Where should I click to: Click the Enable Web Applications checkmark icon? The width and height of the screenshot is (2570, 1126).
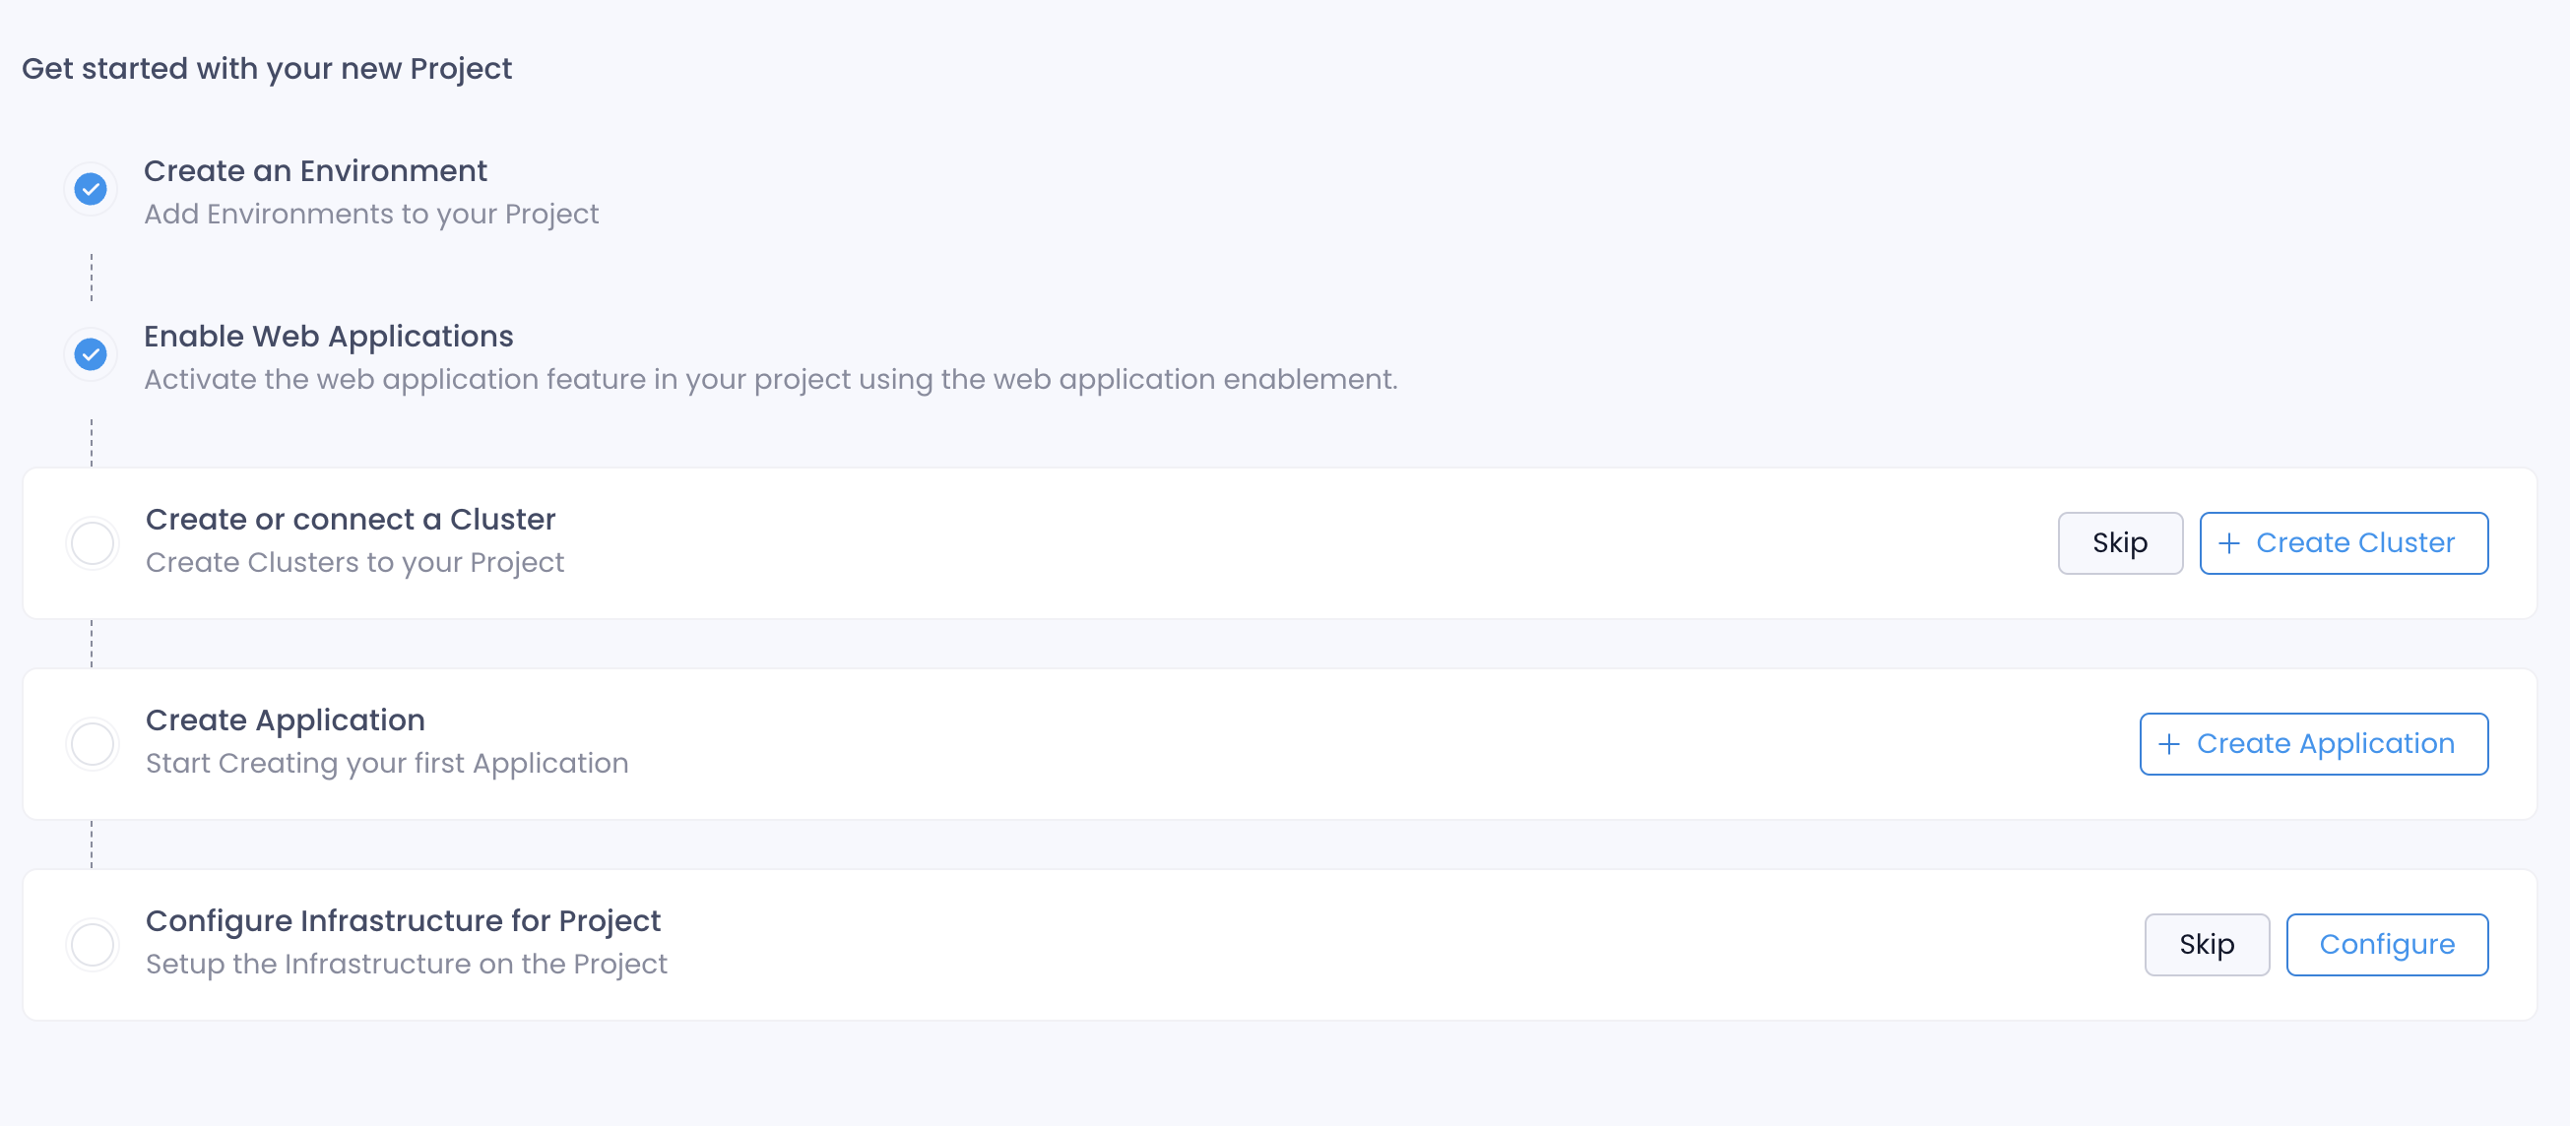pos(91,354)
